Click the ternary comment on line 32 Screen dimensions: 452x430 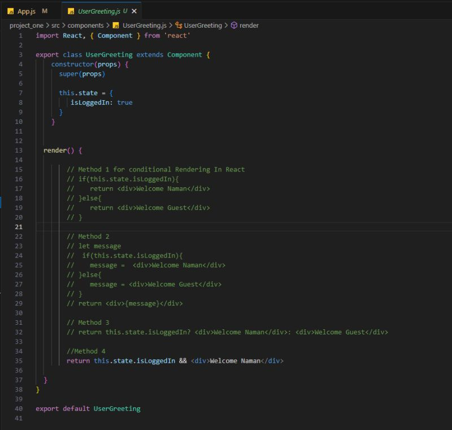pyautogui.click(x=227, y=333)
